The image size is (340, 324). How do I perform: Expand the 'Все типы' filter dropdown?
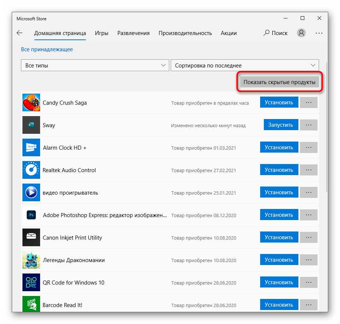click(95, 65)
